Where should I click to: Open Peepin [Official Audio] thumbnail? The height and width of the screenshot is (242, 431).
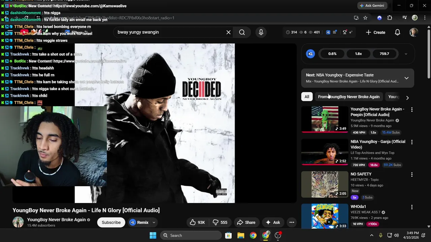point(325,119)
